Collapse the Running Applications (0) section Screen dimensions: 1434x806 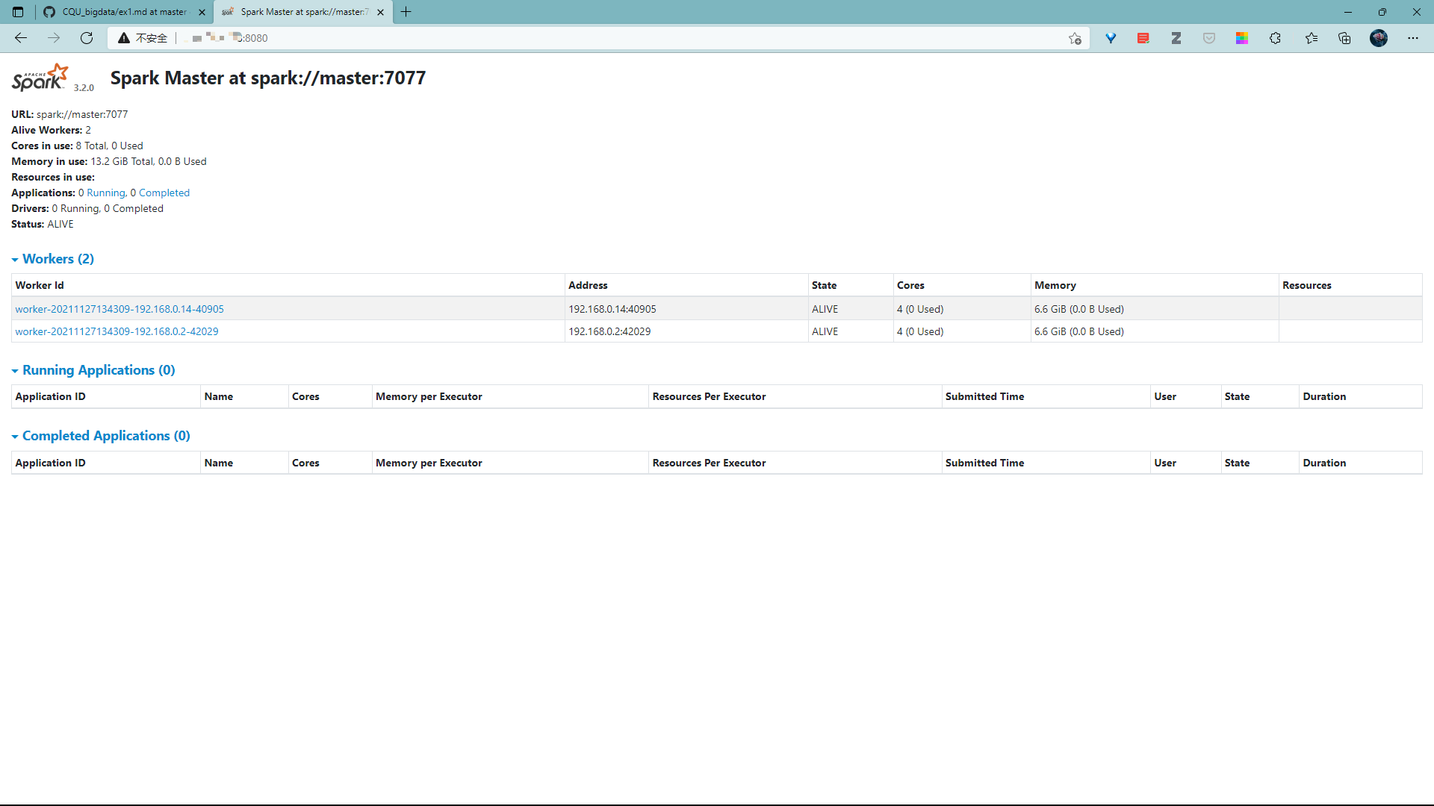[x=98, y=370]
